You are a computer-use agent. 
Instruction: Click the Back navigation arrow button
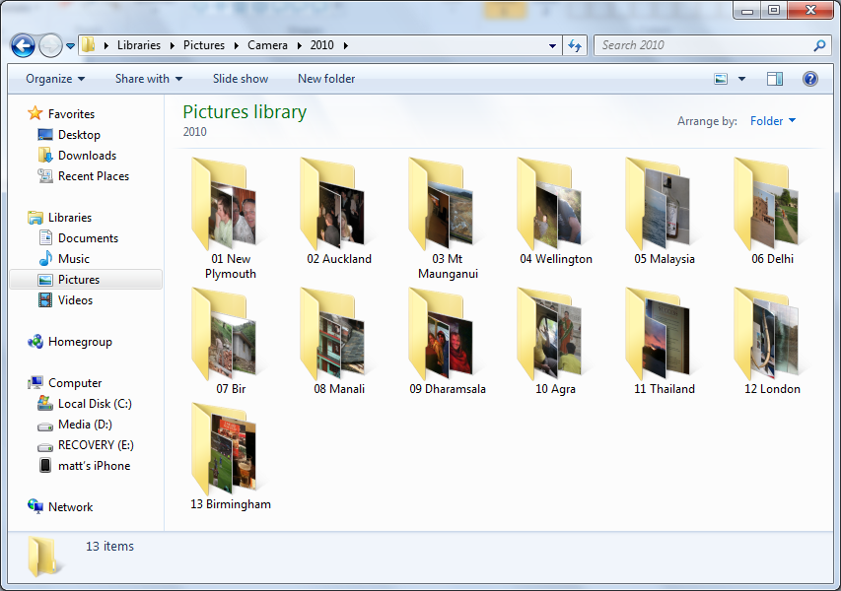coord(23,45)
